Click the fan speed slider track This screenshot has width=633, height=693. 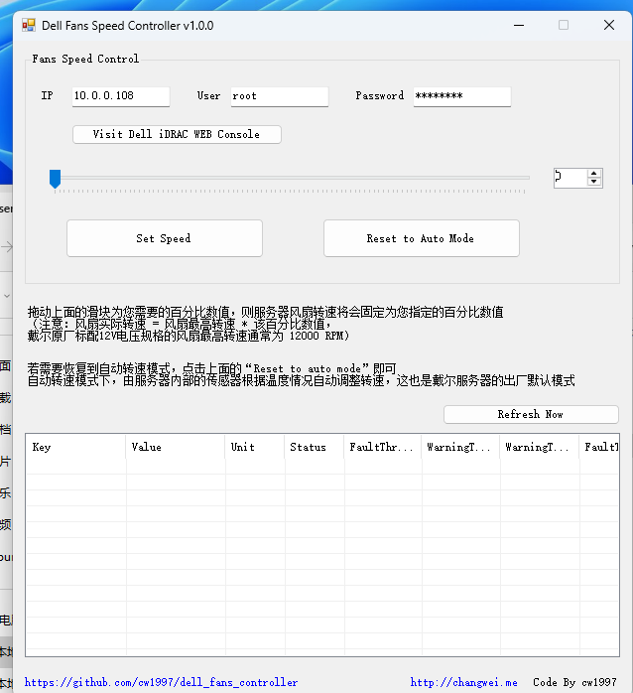(x=292, y=178)
